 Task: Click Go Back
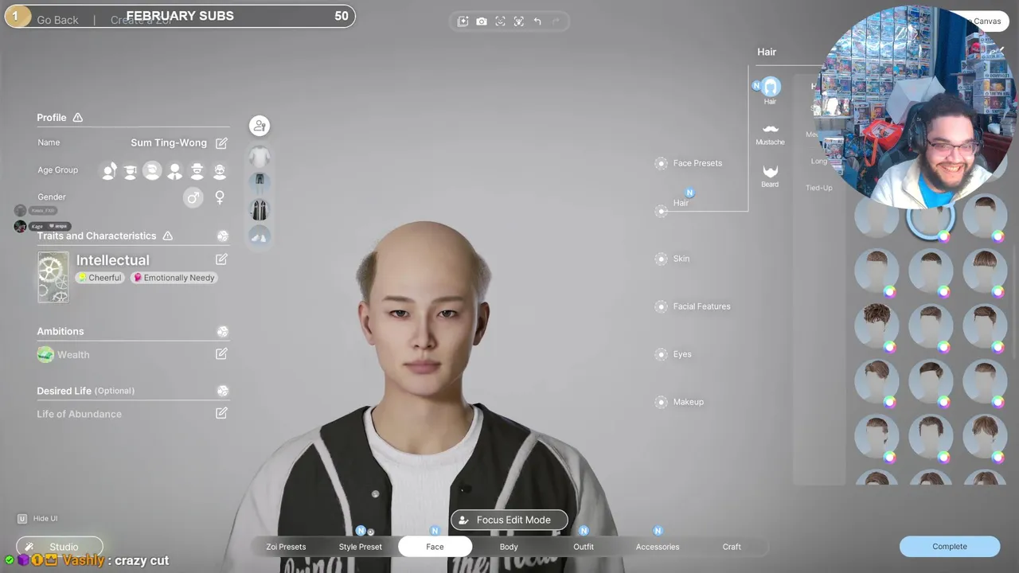click(x=57, y=20)
